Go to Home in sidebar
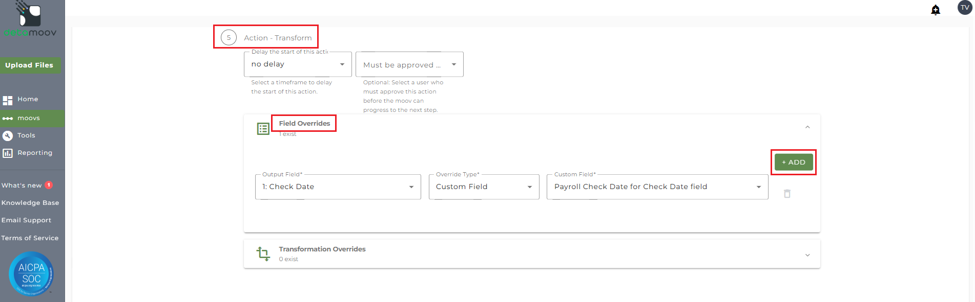This screenshot has width=975, height=302. (28, 99)
